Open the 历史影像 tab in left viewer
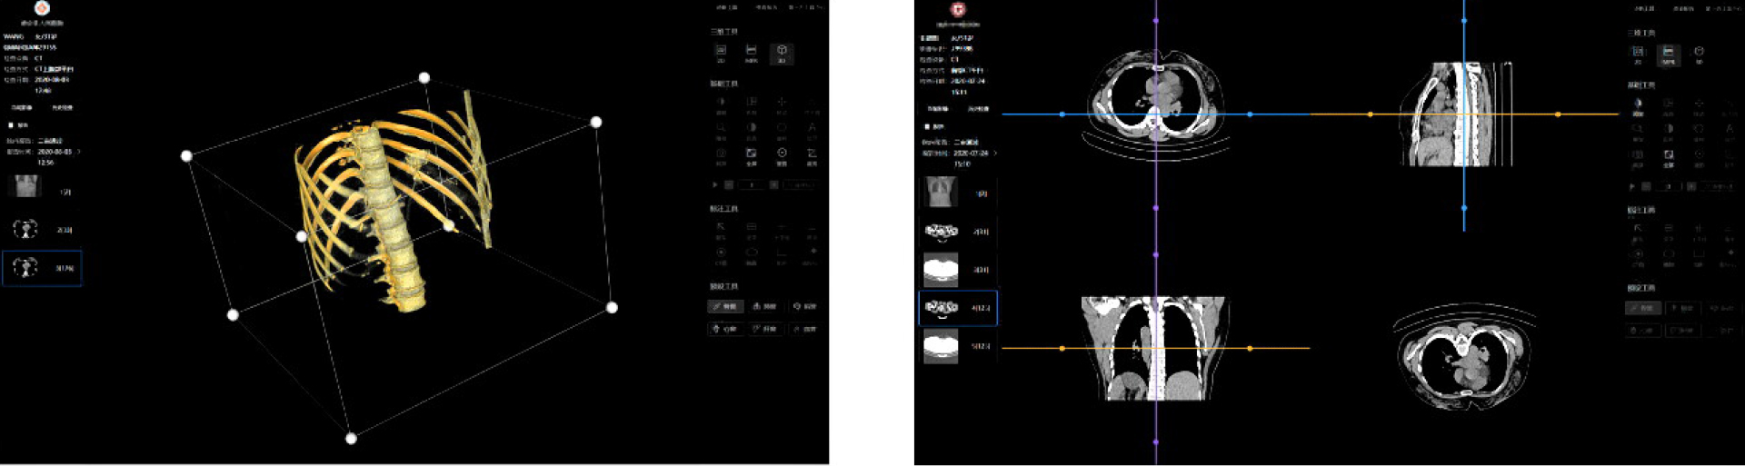This screenshot has height=466, width=1745. [x=62, y=108]
